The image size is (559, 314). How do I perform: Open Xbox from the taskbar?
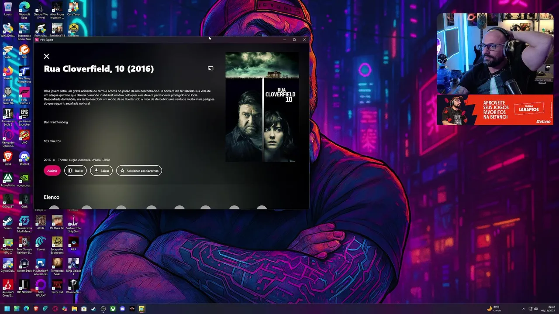click(x=113, y=309)
